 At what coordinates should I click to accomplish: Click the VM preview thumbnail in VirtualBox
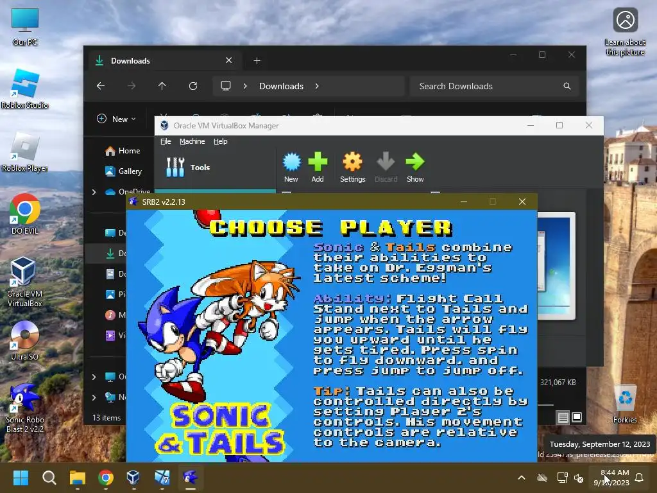point(556,266)
